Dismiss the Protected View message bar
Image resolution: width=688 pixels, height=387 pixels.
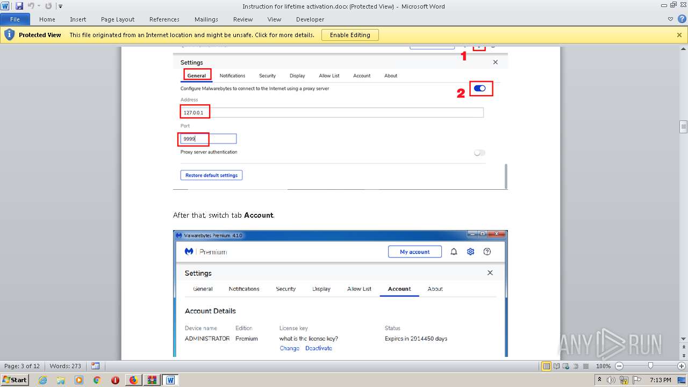[x=679, y=35]
